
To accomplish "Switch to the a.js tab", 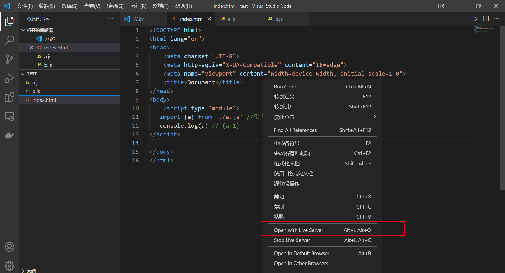I will pyautogui.click(x=231, y=19).
